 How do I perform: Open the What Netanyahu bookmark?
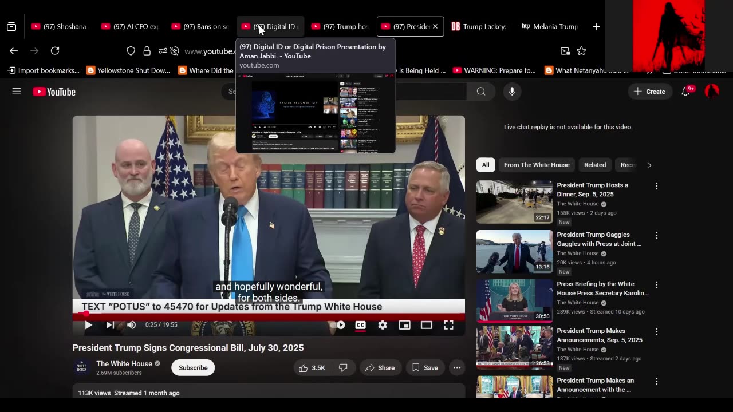click(586, 70)
